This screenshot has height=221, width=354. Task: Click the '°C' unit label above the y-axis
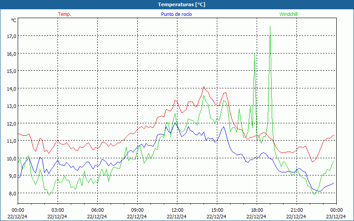[13, 20]
